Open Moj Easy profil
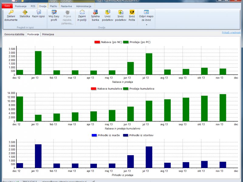Screen dimensions: 243x182 click(x=54, y=12)
